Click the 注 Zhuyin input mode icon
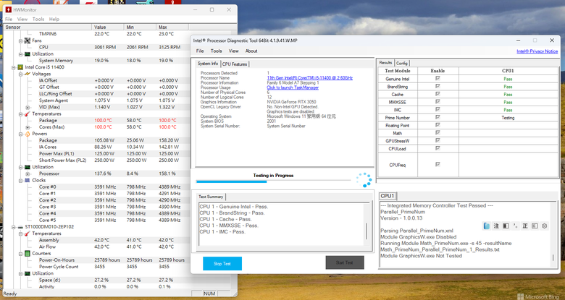Image resolution: width=565 pixels, height=300 pixels. pyautogui.click(x=496, y=226)
